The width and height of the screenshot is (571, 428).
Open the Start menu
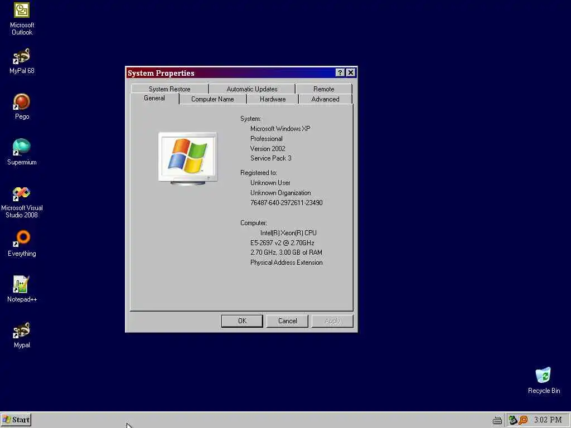pyautogui.click(x=16, y=420)
